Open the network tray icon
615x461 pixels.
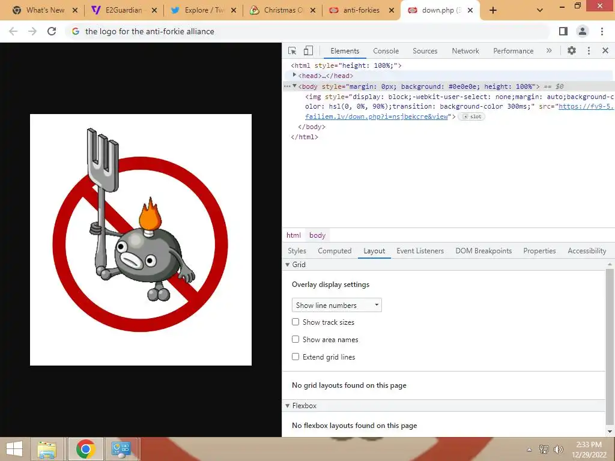(x=544, y=449)
